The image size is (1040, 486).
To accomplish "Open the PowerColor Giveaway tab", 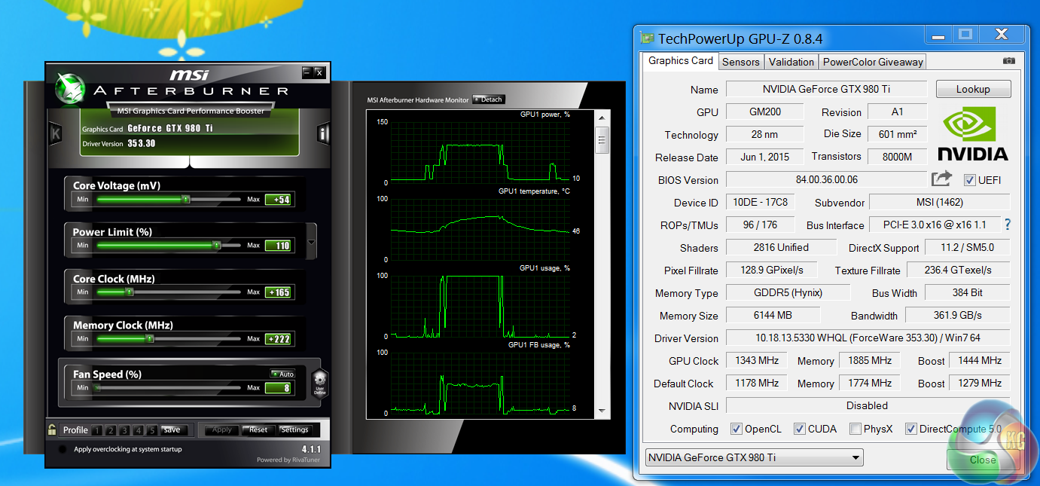I will pos(873,62).
